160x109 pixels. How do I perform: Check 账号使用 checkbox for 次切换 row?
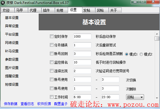click(52, 80)
